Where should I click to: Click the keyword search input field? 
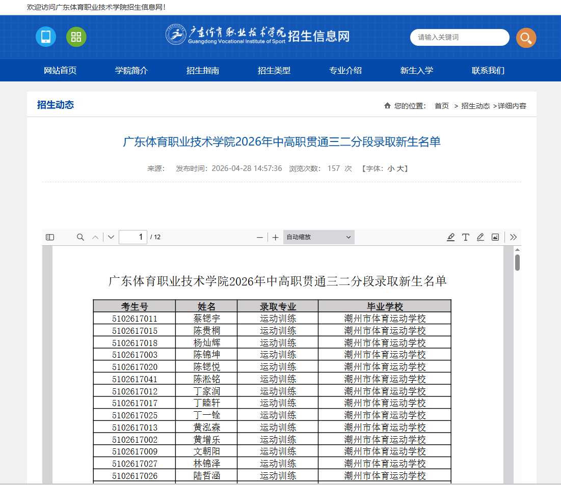pyautogui.click(x=460, y=37)
